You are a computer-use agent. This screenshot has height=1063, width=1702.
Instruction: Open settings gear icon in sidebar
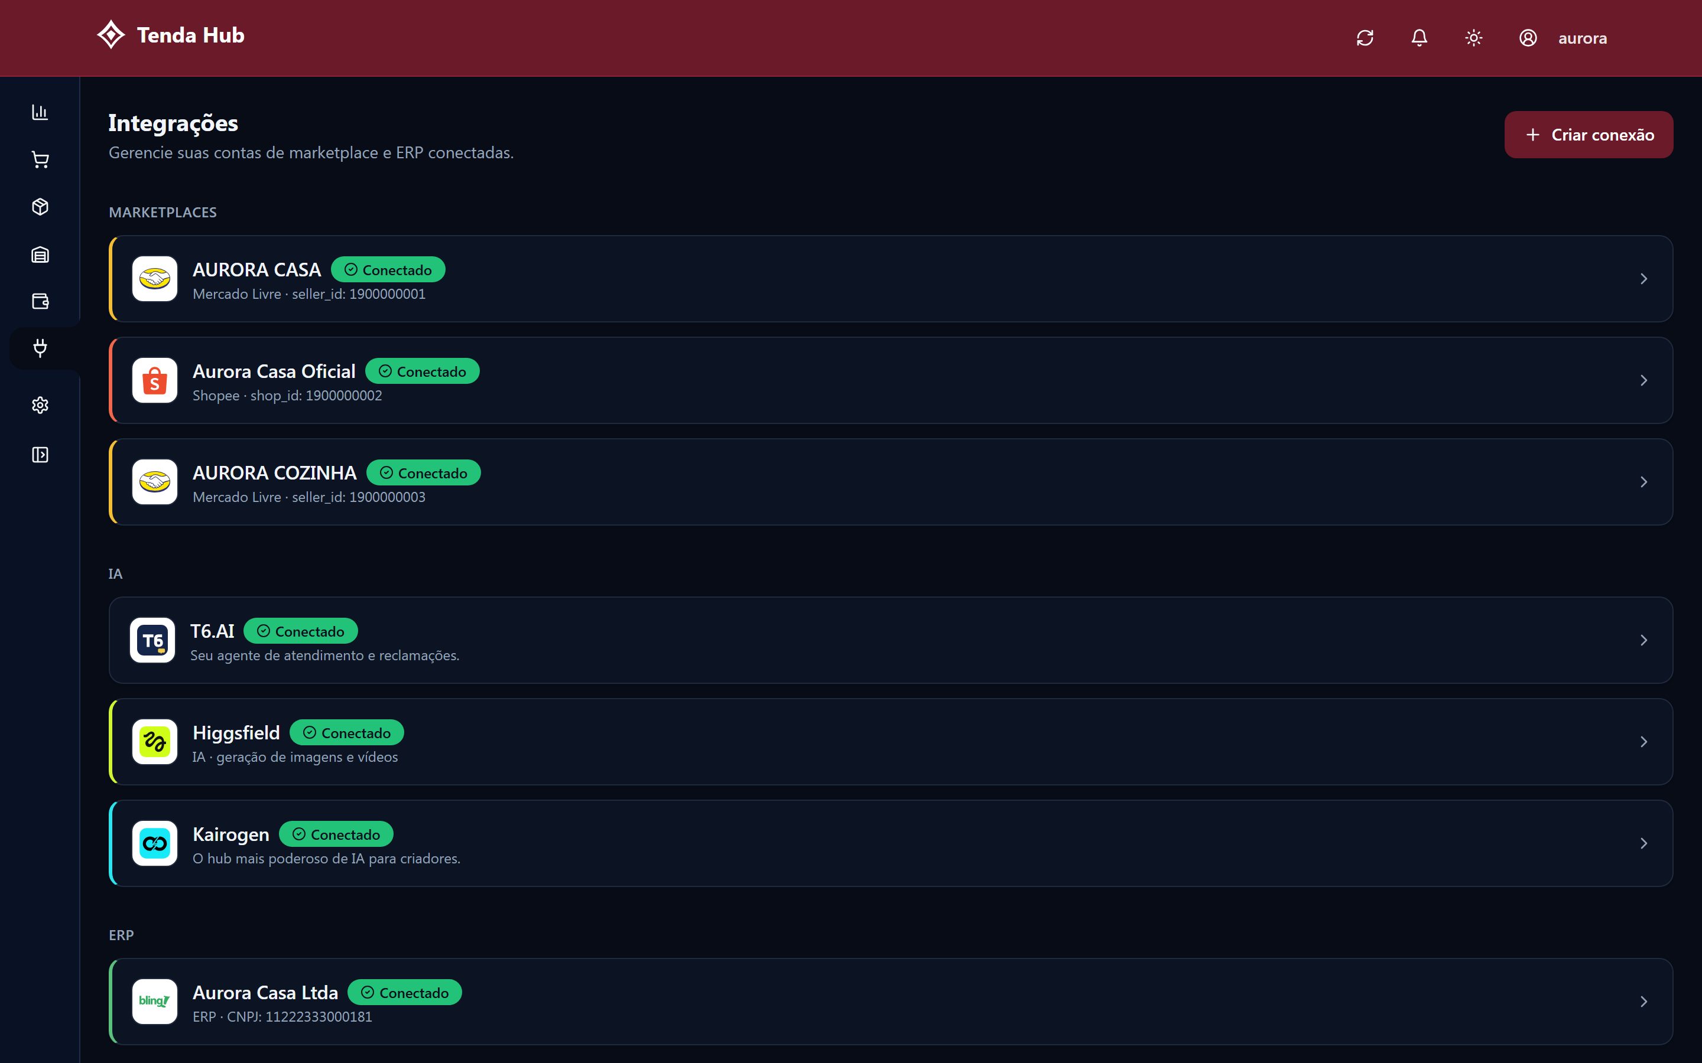(40, 405)
